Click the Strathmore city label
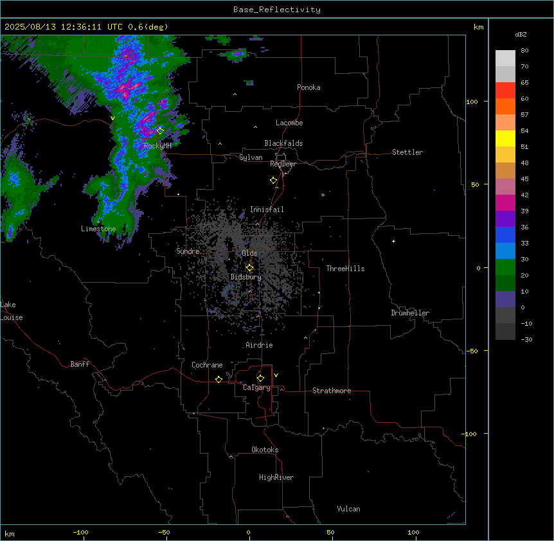Image resolution: width=554 pixels, height=541 pixels. click(x=332, y=391)
